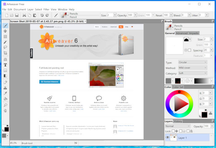Switch to the Color Set tab
The width and height of the screenshot is (216, 148).
tap(178, 87)
